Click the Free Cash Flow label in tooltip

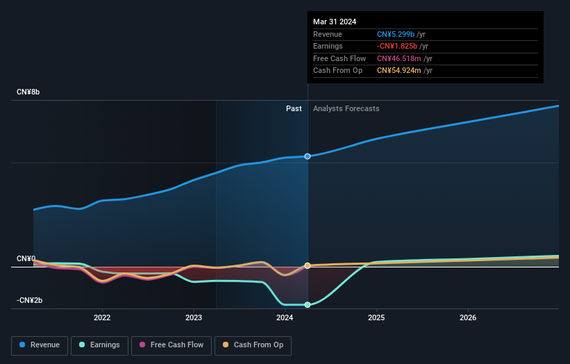(340, 58)
